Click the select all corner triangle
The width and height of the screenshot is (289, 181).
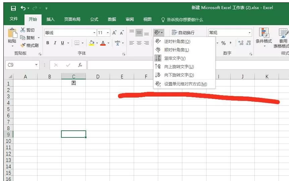point(10,76)
